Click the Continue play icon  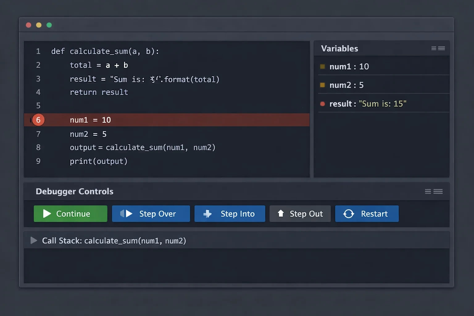pos(47,214)
